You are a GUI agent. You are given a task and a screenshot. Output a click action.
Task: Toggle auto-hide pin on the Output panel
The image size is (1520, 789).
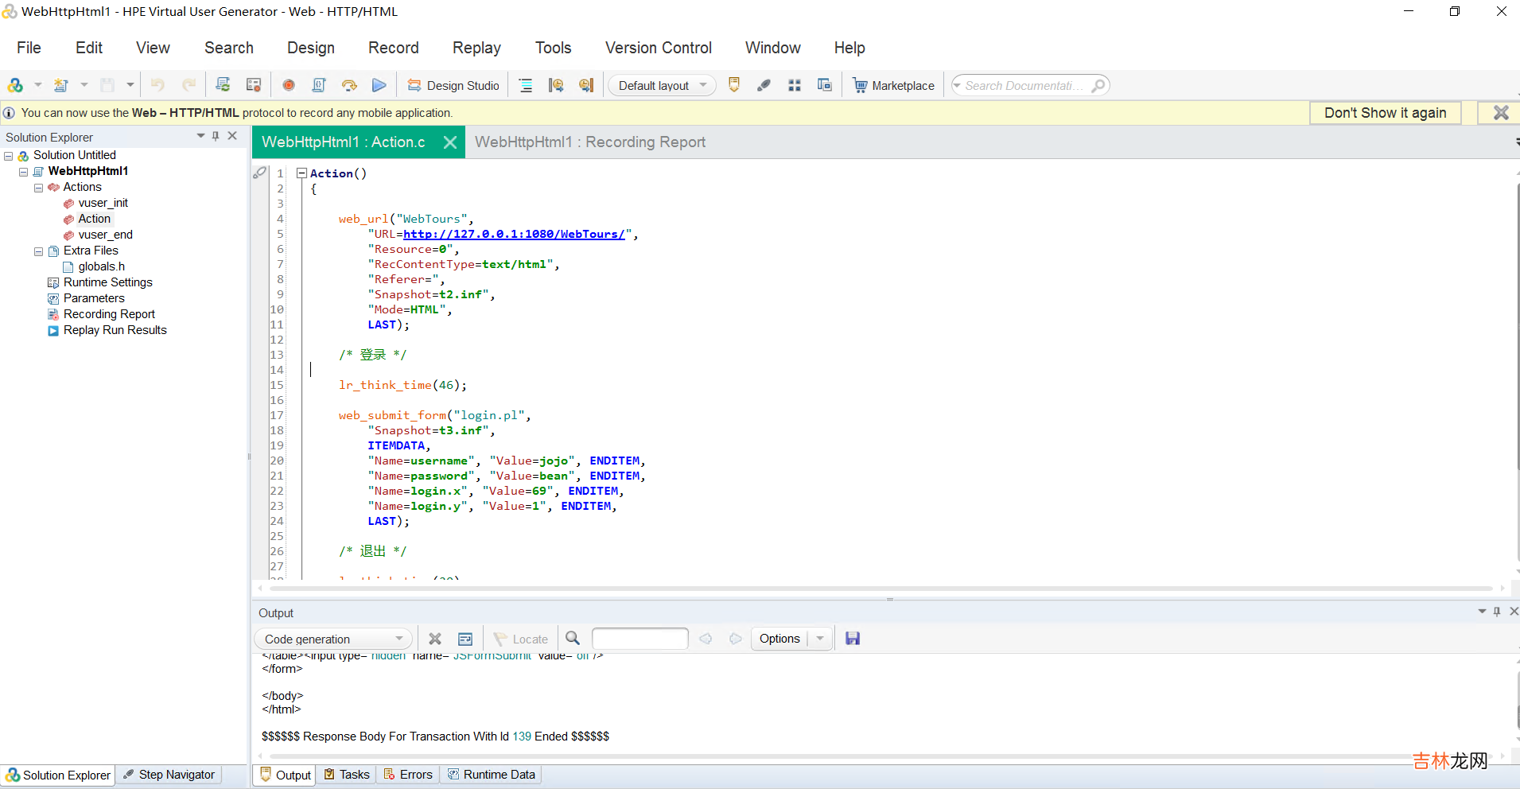pyautogui.click(x=1497, y=612)
